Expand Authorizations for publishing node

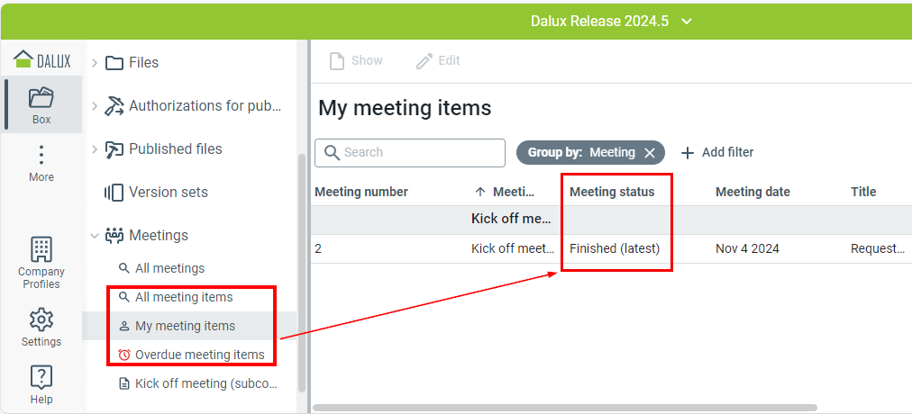pyautogui.click(x=95, y=106)
